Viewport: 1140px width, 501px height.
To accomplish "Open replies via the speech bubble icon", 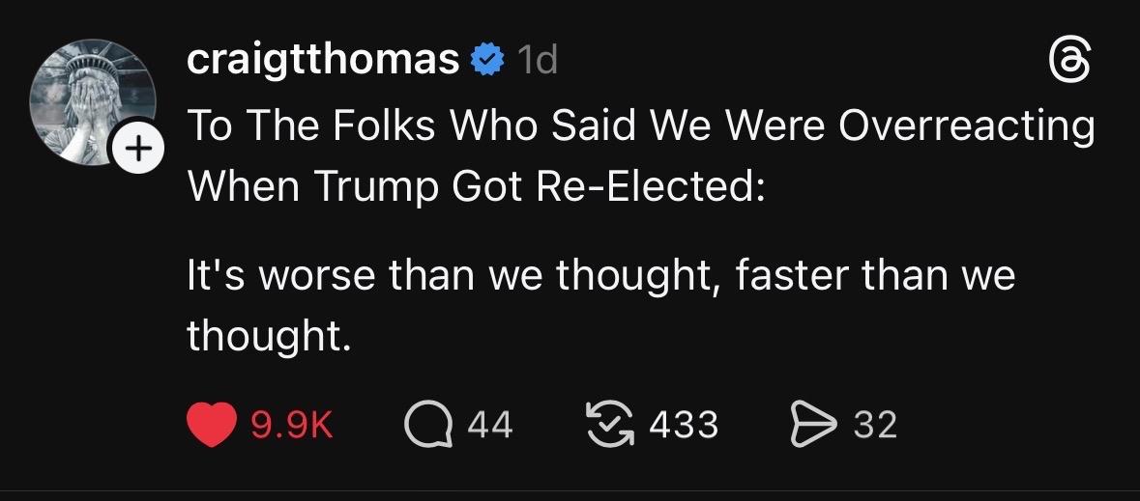I will click(x=426, y=425).
